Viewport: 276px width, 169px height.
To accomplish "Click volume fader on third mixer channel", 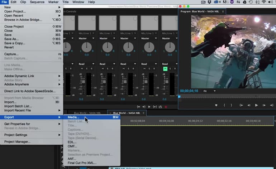I will pos(104,81).
